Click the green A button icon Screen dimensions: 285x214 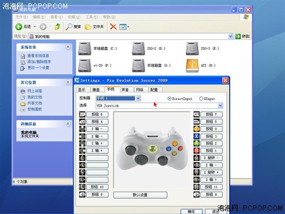click(x=197, y=143)
